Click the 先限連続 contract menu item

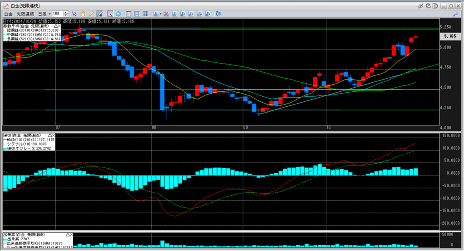click(25, 14)
